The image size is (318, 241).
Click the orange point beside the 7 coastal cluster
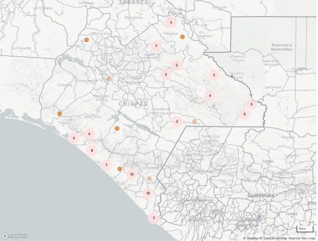tap(120, 169)
